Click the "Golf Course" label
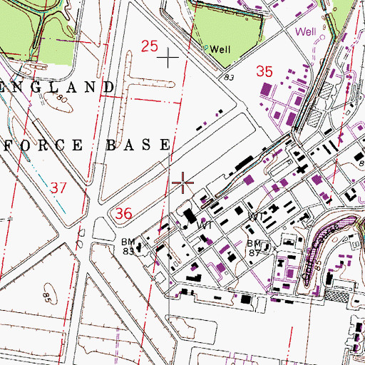Image resolution: width=365 pixels, height=365 pixels. [x=321, y=252]
